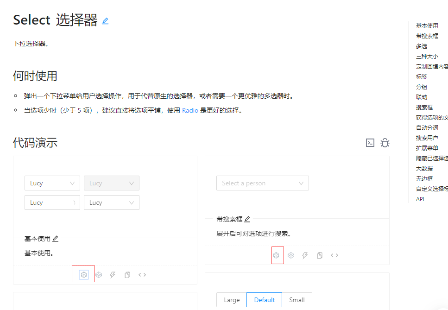This screenshot has height=310, width=448.
Task: Open the first enabled Lucy select dropdown
Action: 52,183
